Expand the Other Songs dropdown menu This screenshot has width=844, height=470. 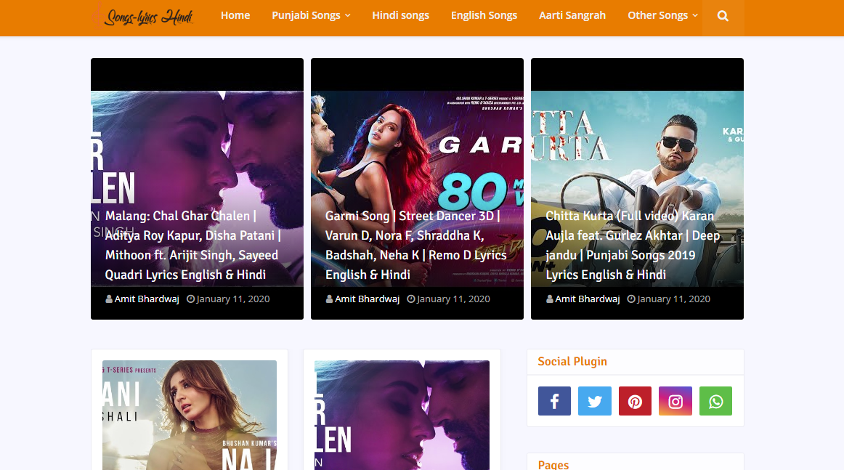[x=662, y=15]
